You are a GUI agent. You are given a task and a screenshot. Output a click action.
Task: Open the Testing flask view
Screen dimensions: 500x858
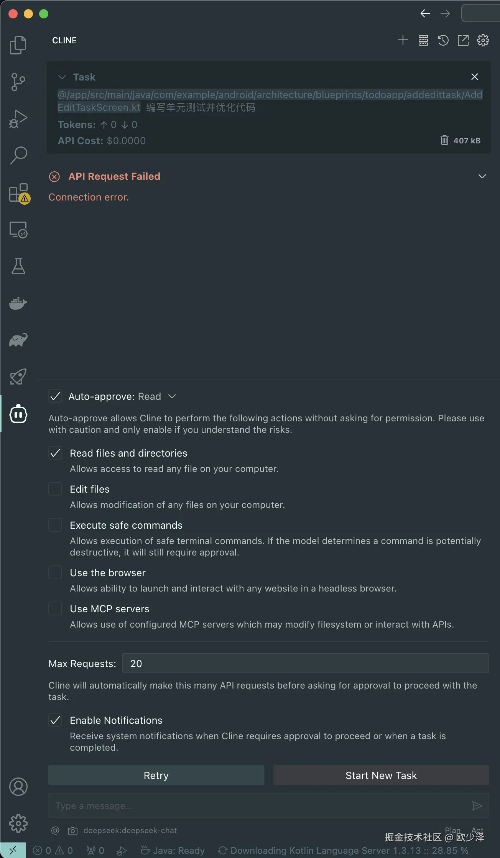pyautogui.click(x=18, y=266)
